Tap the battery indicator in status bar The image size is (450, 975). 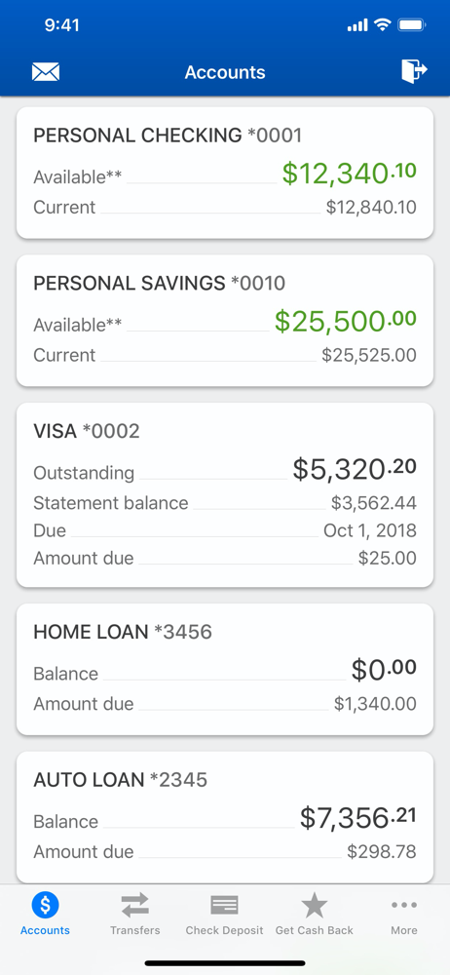pyautogui.click(x=411, y=25)
